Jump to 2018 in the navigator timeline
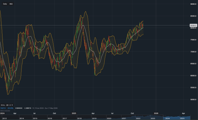This screenshot has width=198, height=120. 79,118
